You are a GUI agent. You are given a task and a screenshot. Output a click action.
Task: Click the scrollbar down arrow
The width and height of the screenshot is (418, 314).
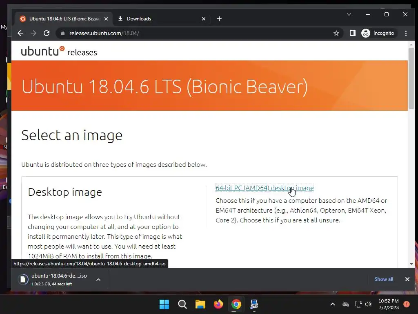(411, 264)
